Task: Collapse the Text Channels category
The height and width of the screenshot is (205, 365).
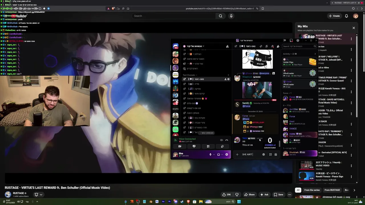Action: click(x=190, y=75)
